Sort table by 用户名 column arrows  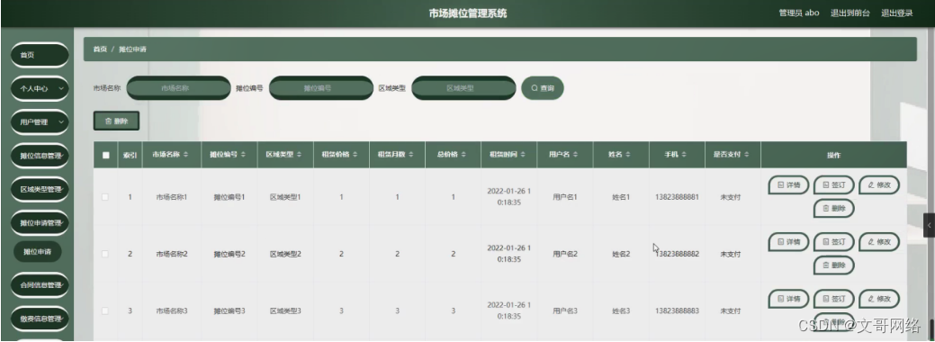575,155
